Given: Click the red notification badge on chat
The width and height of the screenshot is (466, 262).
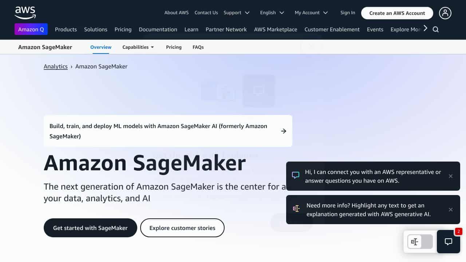Looking at the screenshot, I should 459,231.
